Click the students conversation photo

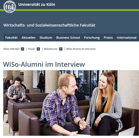click(x=71, y=103)
